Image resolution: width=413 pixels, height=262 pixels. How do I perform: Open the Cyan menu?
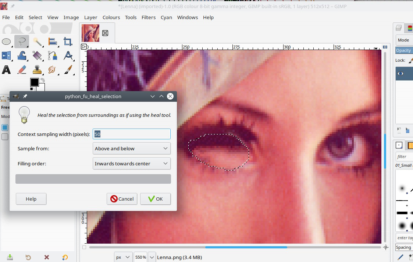[166, 17]
